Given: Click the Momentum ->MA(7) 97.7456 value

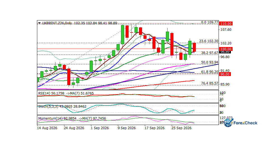Looking at the screenshot, I should [x=92, y=119].
